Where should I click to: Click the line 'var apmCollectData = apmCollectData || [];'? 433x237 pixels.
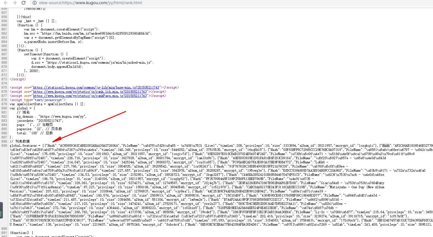click(x=48, y=104)
